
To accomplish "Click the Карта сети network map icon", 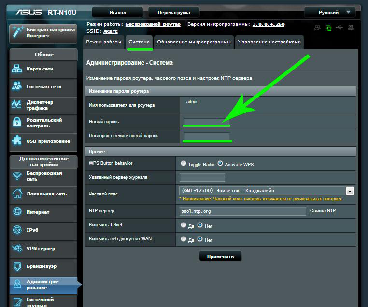I will tap(17, 69).
